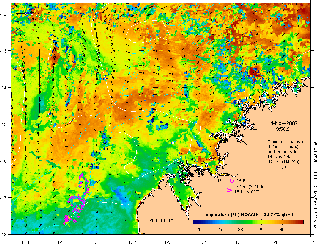Screen dimensions: 318x245
Task: Click the temperature color bar near 26
Action: tap(199, 222)
